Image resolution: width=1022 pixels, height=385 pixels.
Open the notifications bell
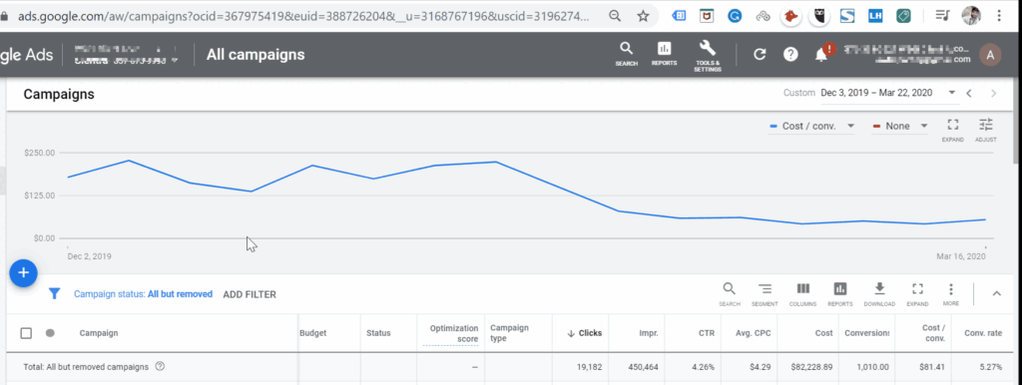tap(821, 56)
